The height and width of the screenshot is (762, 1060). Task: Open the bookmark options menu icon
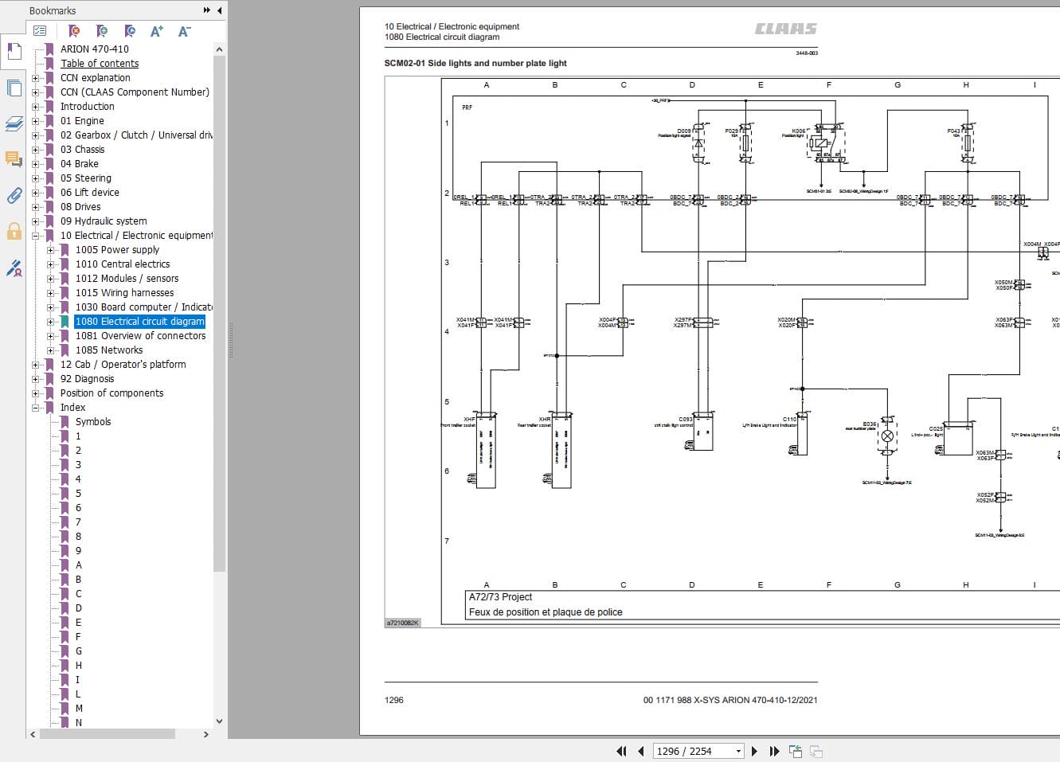tap(40, 31)
